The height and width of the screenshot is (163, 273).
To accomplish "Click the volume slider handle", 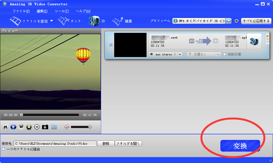I will coord(90,127).
